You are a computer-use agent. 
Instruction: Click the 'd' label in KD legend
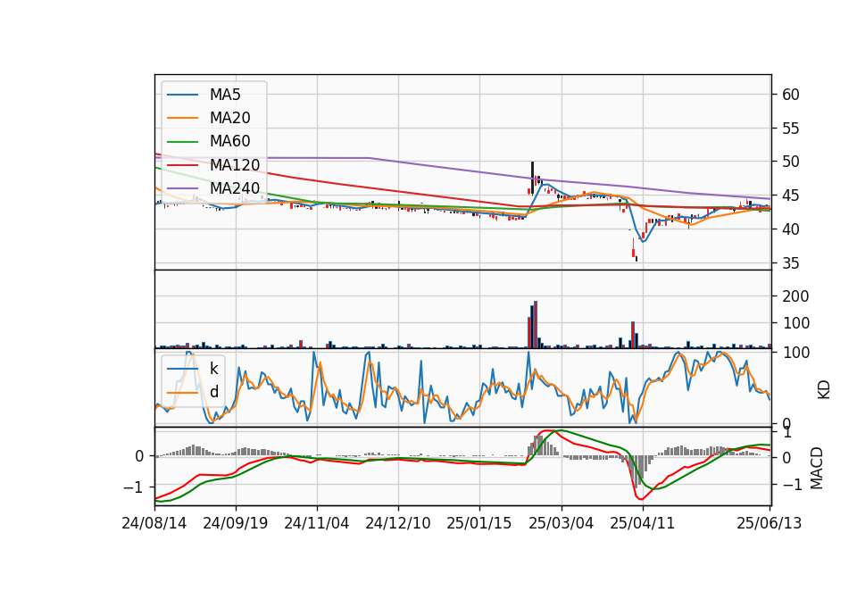click(213, 392)
